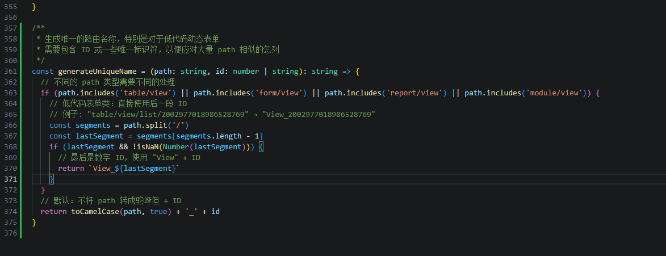Click the highlighted opening brace on line 368
Viewport: 666px width, 256px height.
(x=261, y=147)
